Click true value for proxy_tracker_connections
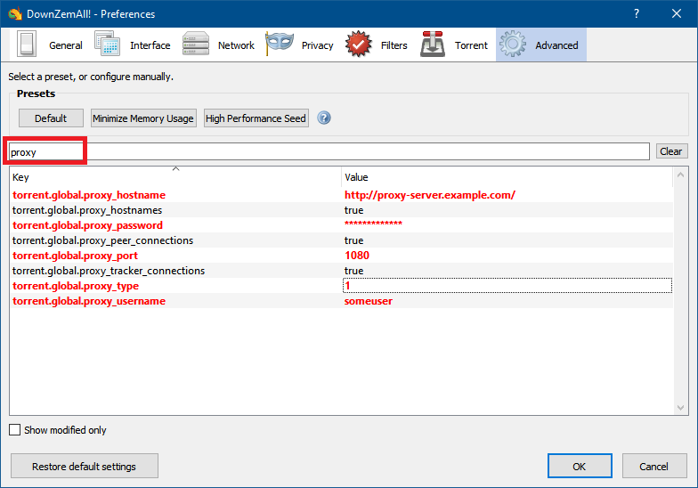Screen dimensions: 698x488 click(x=354, y=271)
